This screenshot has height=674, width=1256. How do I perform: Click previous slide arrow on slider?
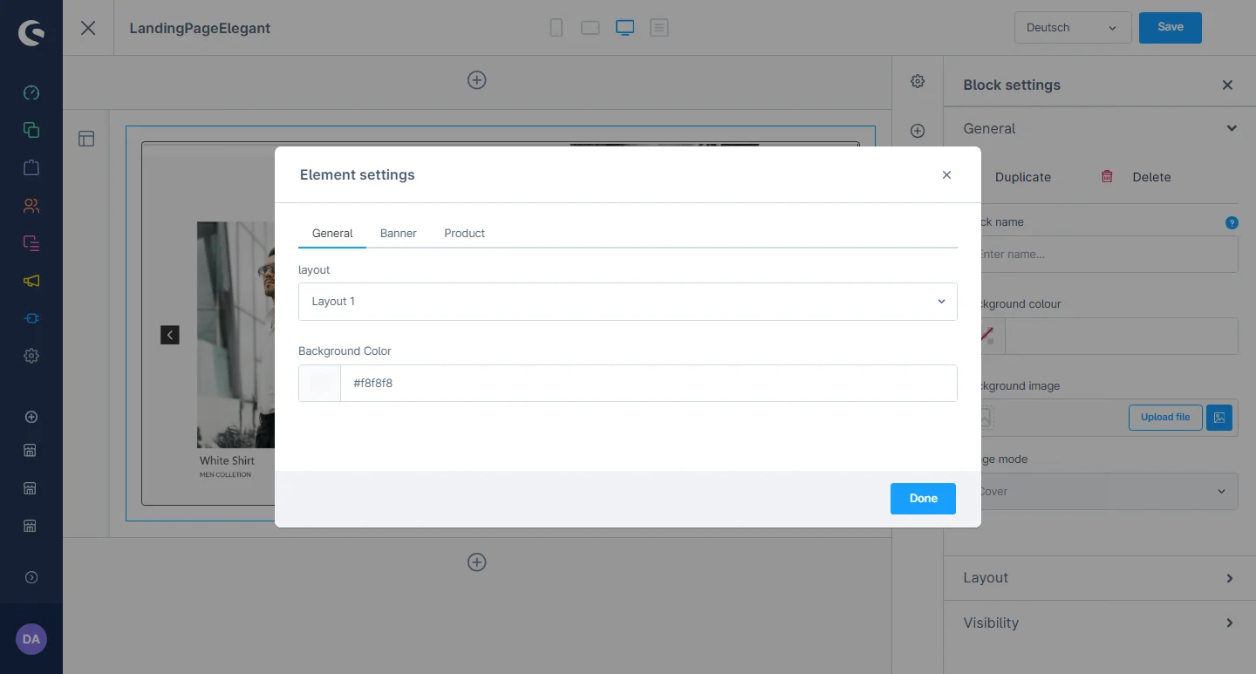click(170, 335)
